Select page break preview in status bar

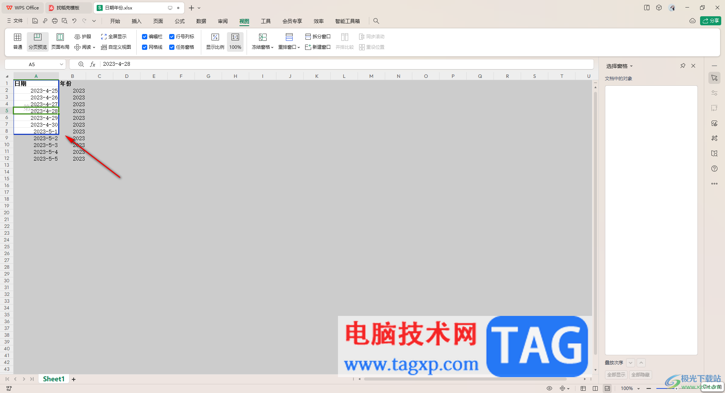coord(607,388)
